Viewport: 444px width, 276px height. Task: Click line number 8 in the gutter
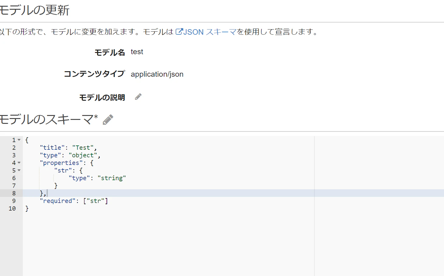click(14, 193)
